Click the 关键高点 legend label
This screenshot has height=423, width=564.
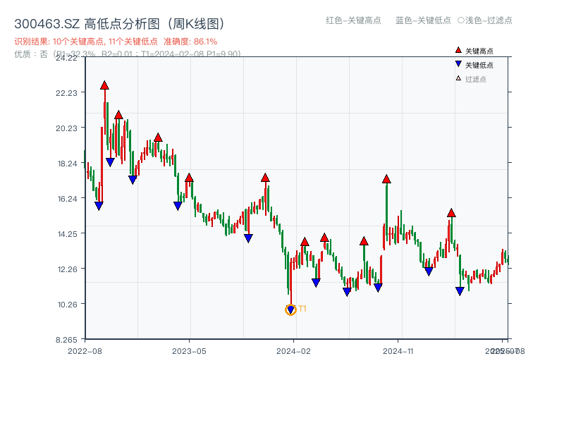pyautogui.click(x=479, y=51)
